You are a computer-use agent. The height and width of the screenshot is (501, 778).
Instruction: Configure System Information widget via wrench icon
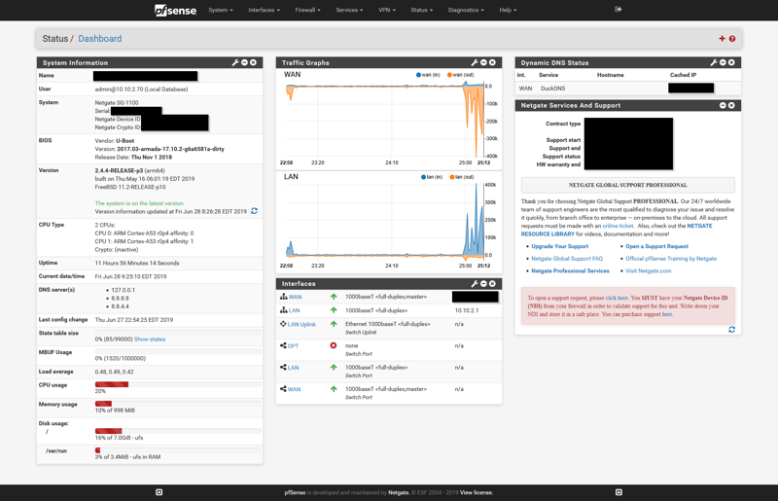point(235,62)
